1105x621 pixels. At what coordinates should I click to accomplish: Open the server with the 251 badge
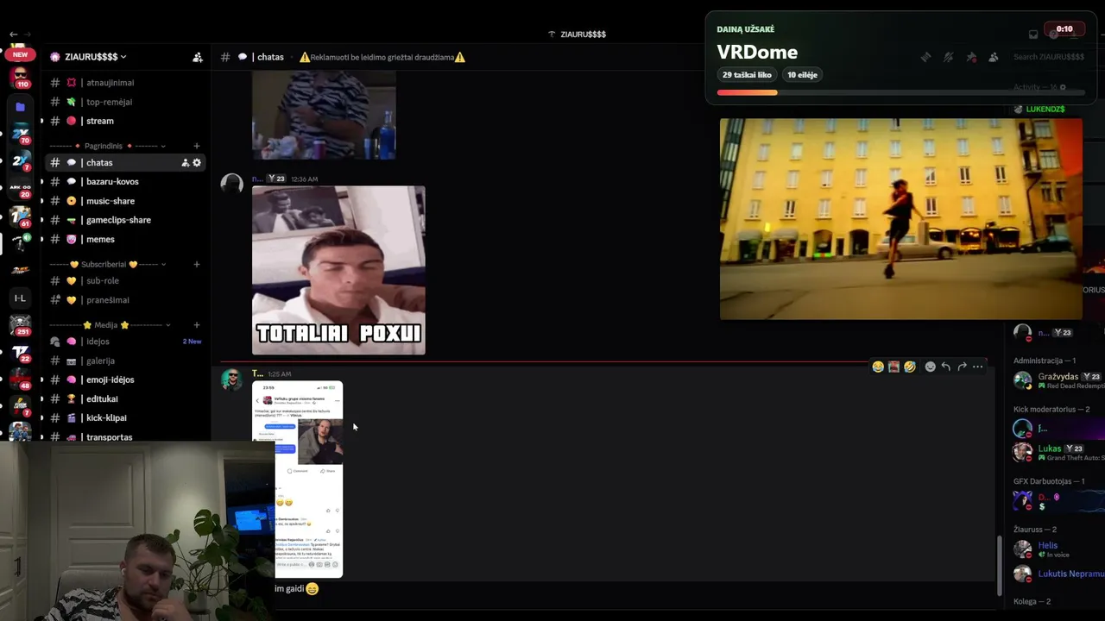(20, 325)
